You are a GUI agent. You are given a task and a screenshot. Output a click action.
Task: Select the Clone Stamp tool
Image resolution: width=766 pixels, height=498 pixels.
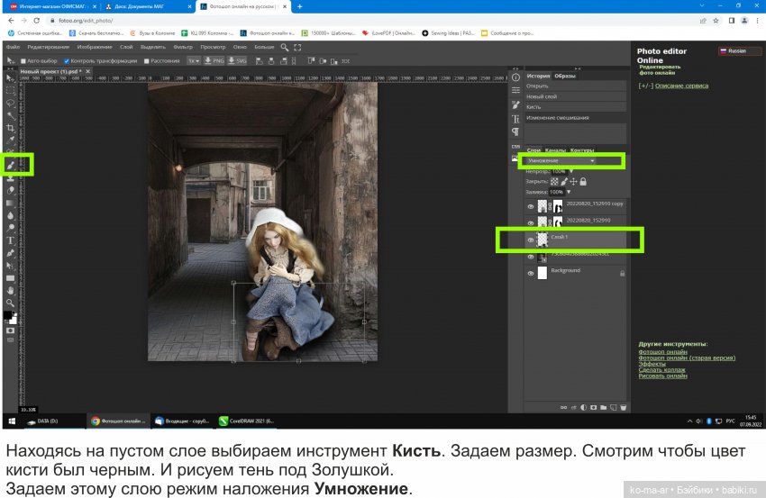click(10, 177)
